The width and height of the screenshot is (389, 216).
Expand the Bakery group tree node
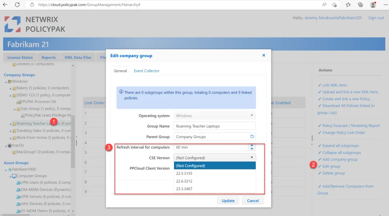coord(11,88)
